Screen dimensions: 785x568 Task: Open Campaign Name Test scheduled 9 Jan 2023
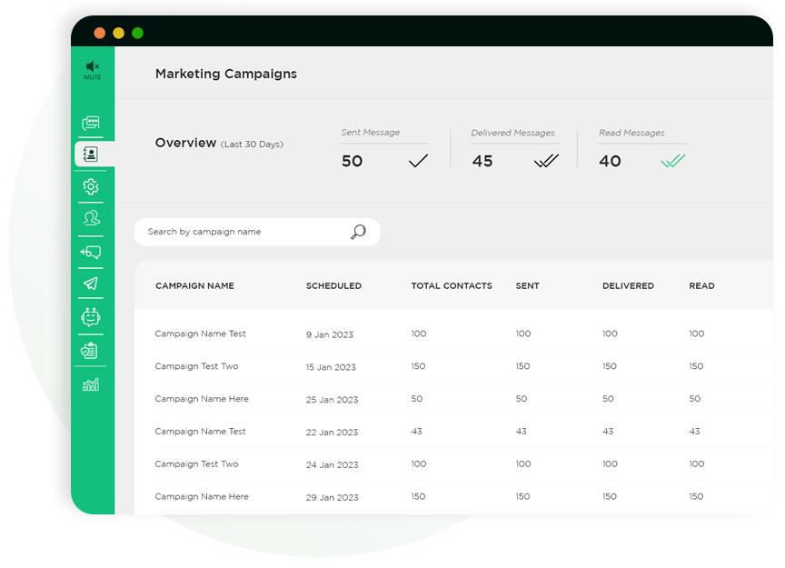pyautogui.click(x=200, y=334)
